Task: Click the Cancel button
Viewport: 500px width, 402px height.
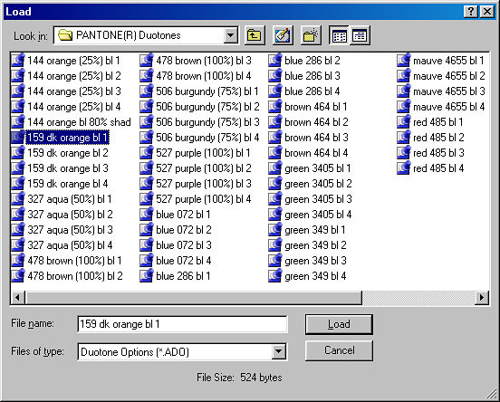Action: (339, 350)
